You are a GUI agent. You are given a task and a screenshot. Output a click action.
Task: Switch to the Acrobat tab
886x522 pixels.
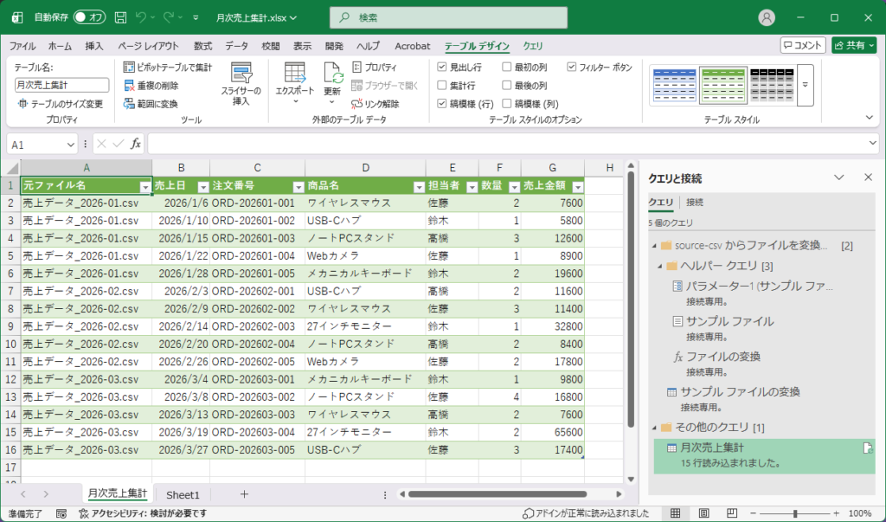tap(412, 46)
